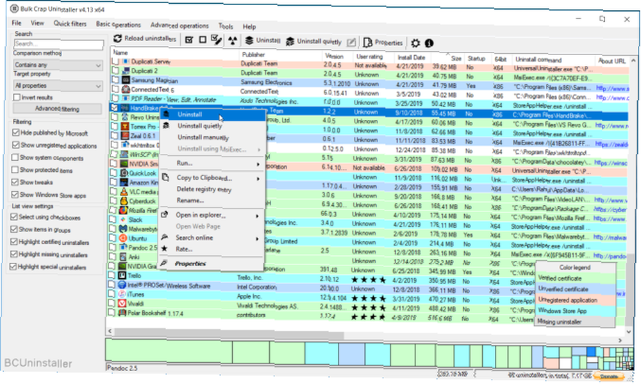Viewport: 641px width, 384px height.
Task: Click the iTunes app icon in the list
Action: coord(122,294)
